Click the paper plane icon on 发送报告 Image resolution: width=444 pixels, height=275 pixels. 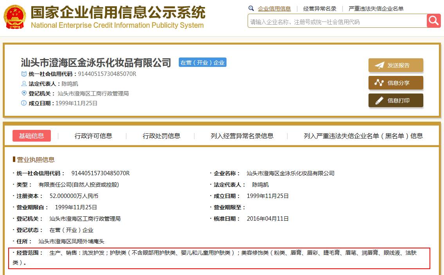[x=379, y=65]
